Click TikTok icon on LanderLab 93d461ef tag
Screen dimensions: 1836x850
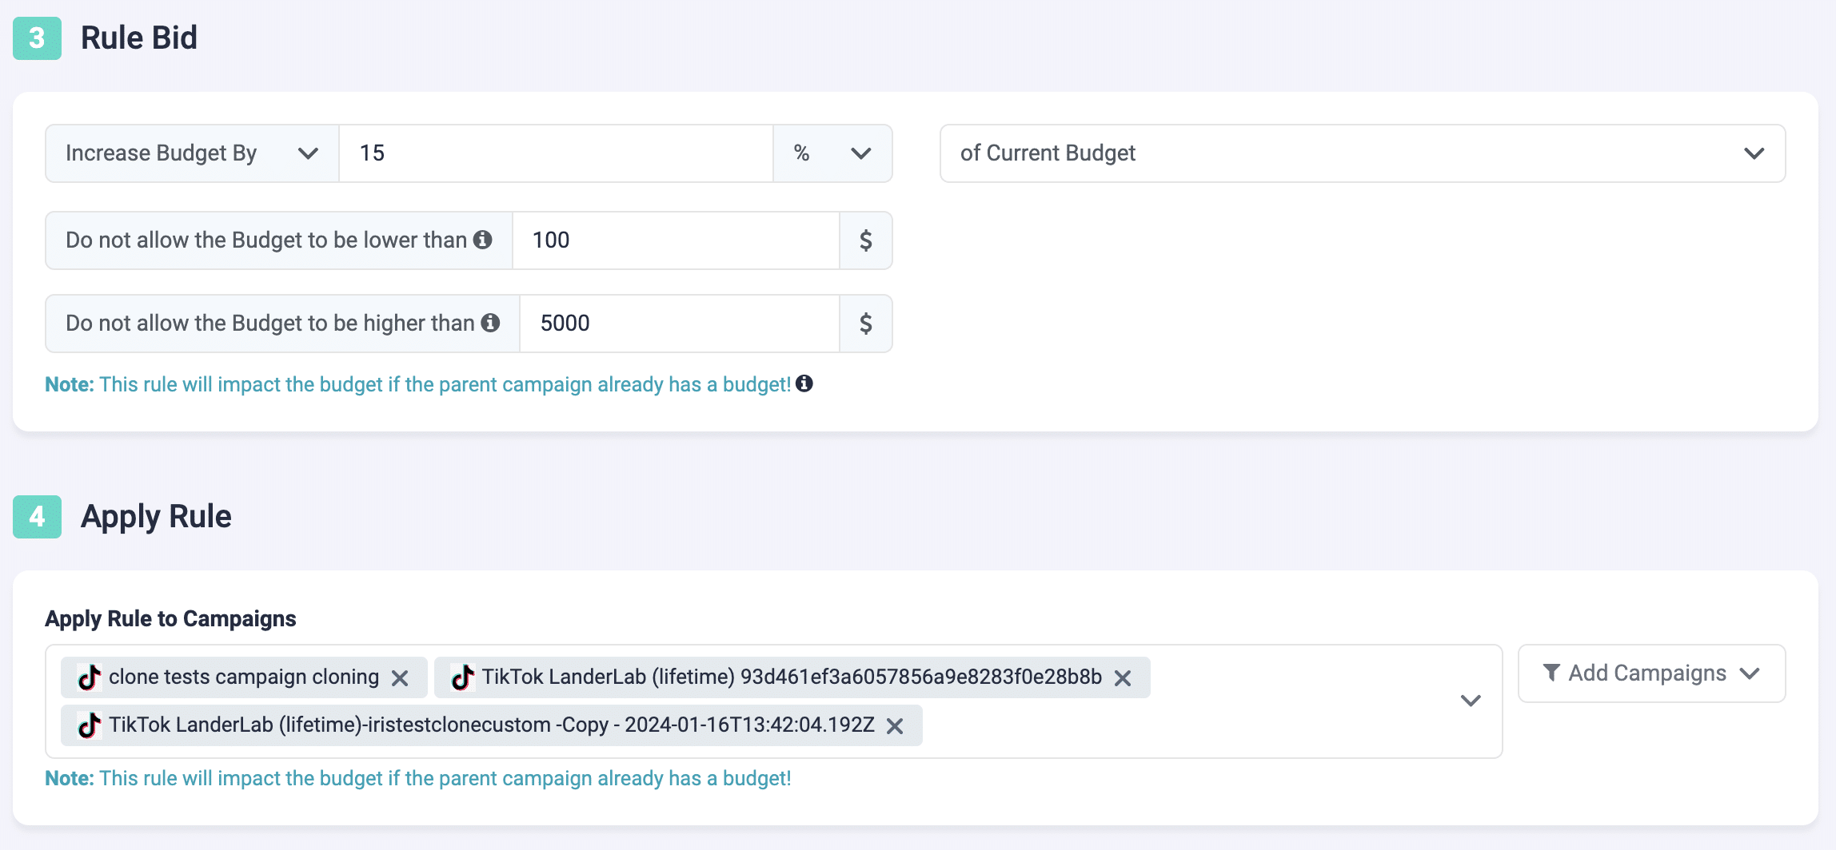(462, 677)
